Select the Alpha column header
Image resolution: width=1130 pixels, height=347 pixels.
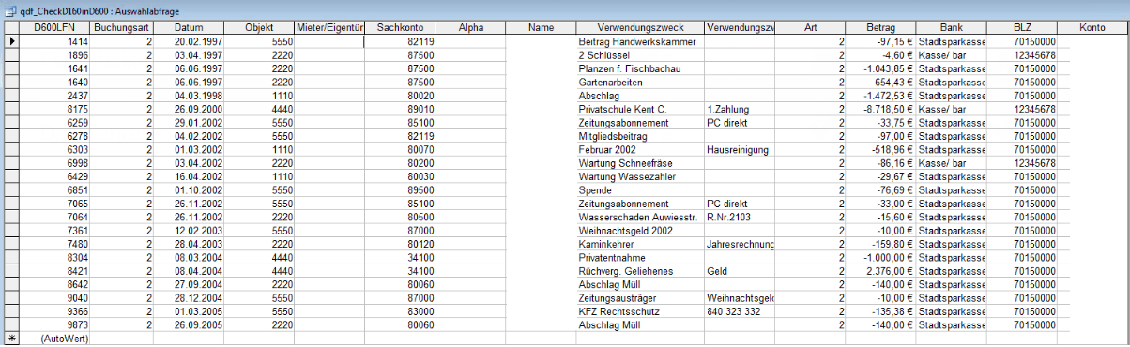click(470, 29)
